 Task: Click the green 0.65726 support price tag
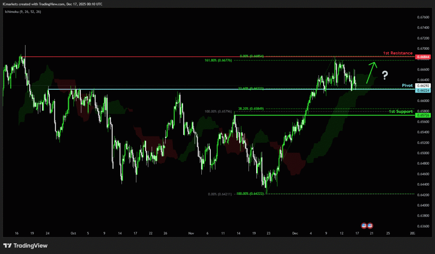click(x=424, y=115)
